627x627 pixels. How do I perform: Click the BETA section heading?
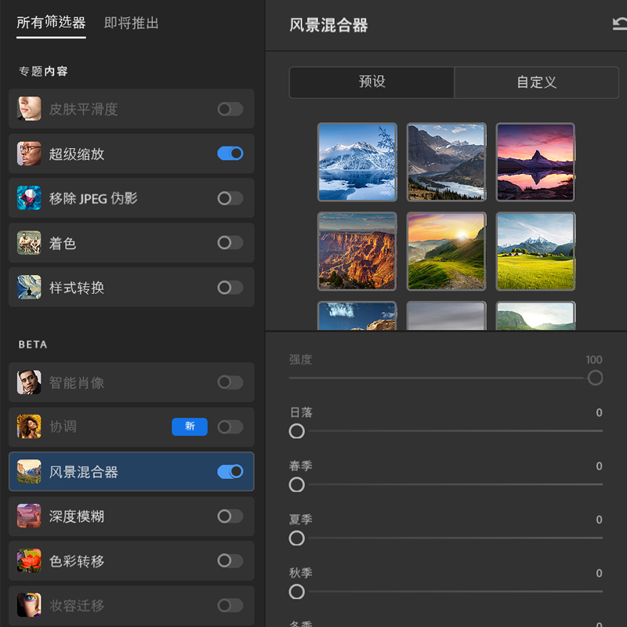33,345
